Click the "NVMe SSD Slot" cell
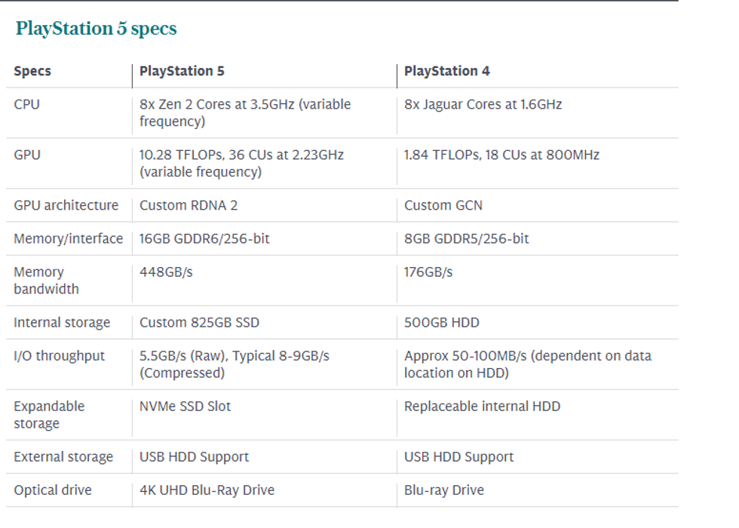 tap(186, 407)
